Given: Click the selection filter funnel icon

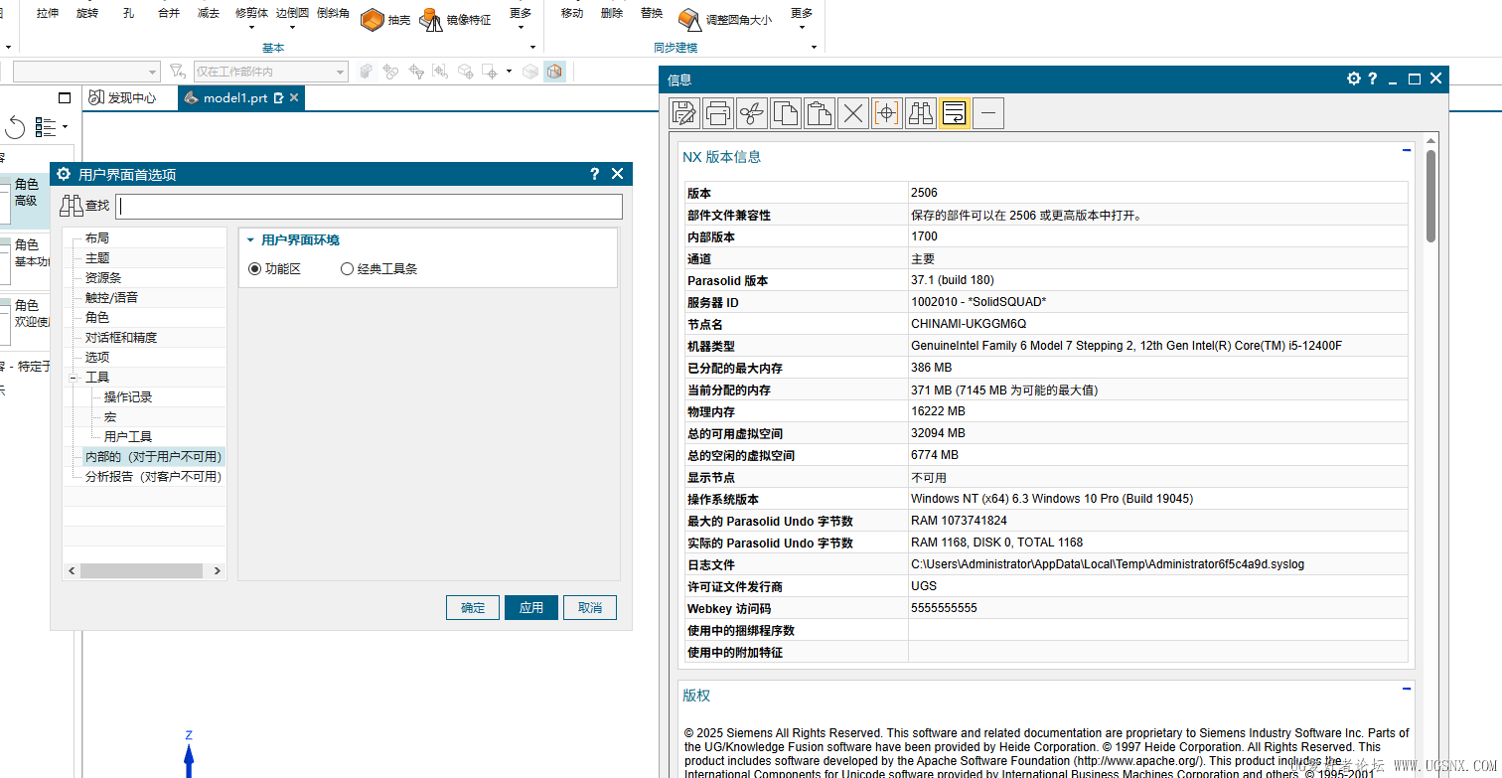Looking at the screenshot, I should point(177,72).
